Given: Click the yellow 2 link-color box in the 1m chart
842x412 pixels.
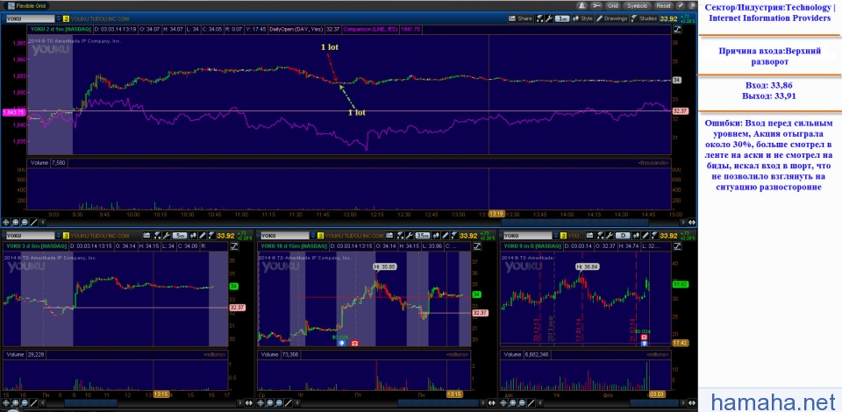Looking at the screenshot, I should (66, 18).
